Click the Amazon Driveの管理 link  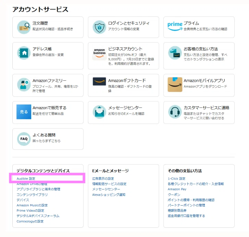[x=32, y=184]
